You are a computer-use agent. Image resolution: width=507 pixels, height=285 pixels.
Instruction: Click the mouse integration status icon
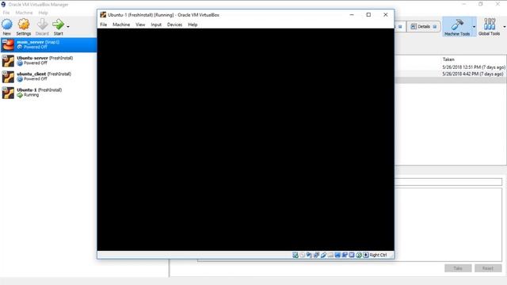pos(359,255)
